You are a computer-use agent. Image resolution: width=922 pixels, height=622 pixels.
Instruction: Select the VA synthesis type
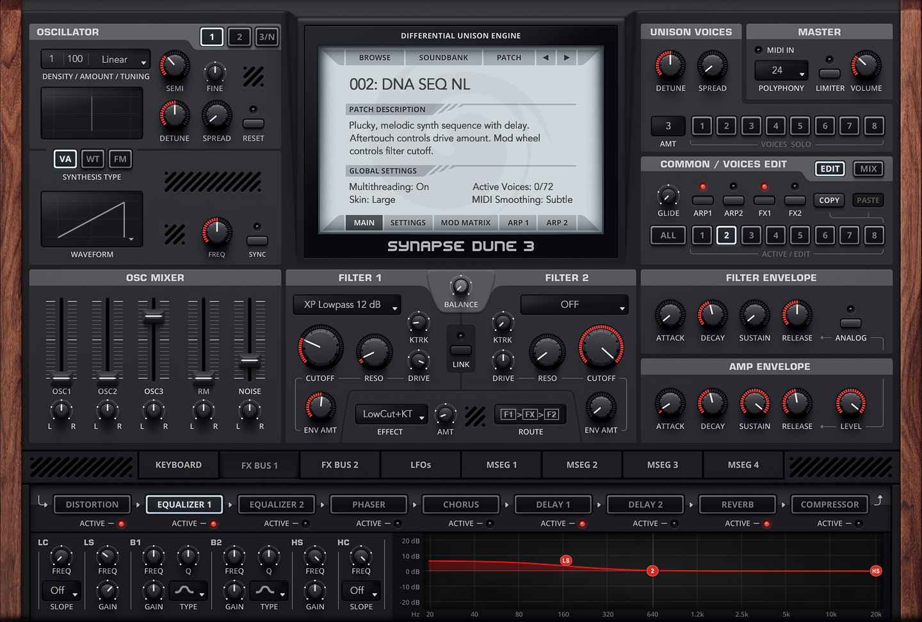(x=65, y=159)
